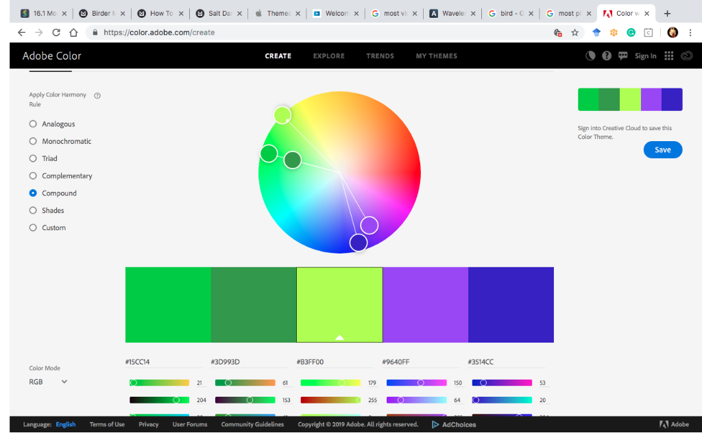Open the TRENDS section
Image resolution: width=702 pixels, height=444 pixels.
point(380,56)
